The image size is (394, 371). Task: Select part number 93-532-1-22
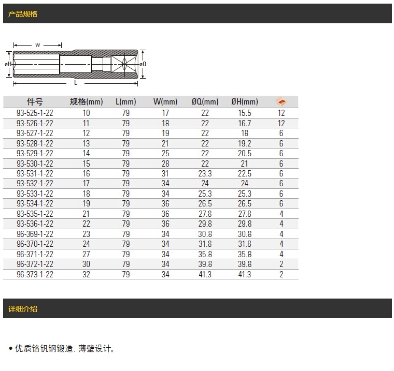pyautogui.click(x=35, y=183)
